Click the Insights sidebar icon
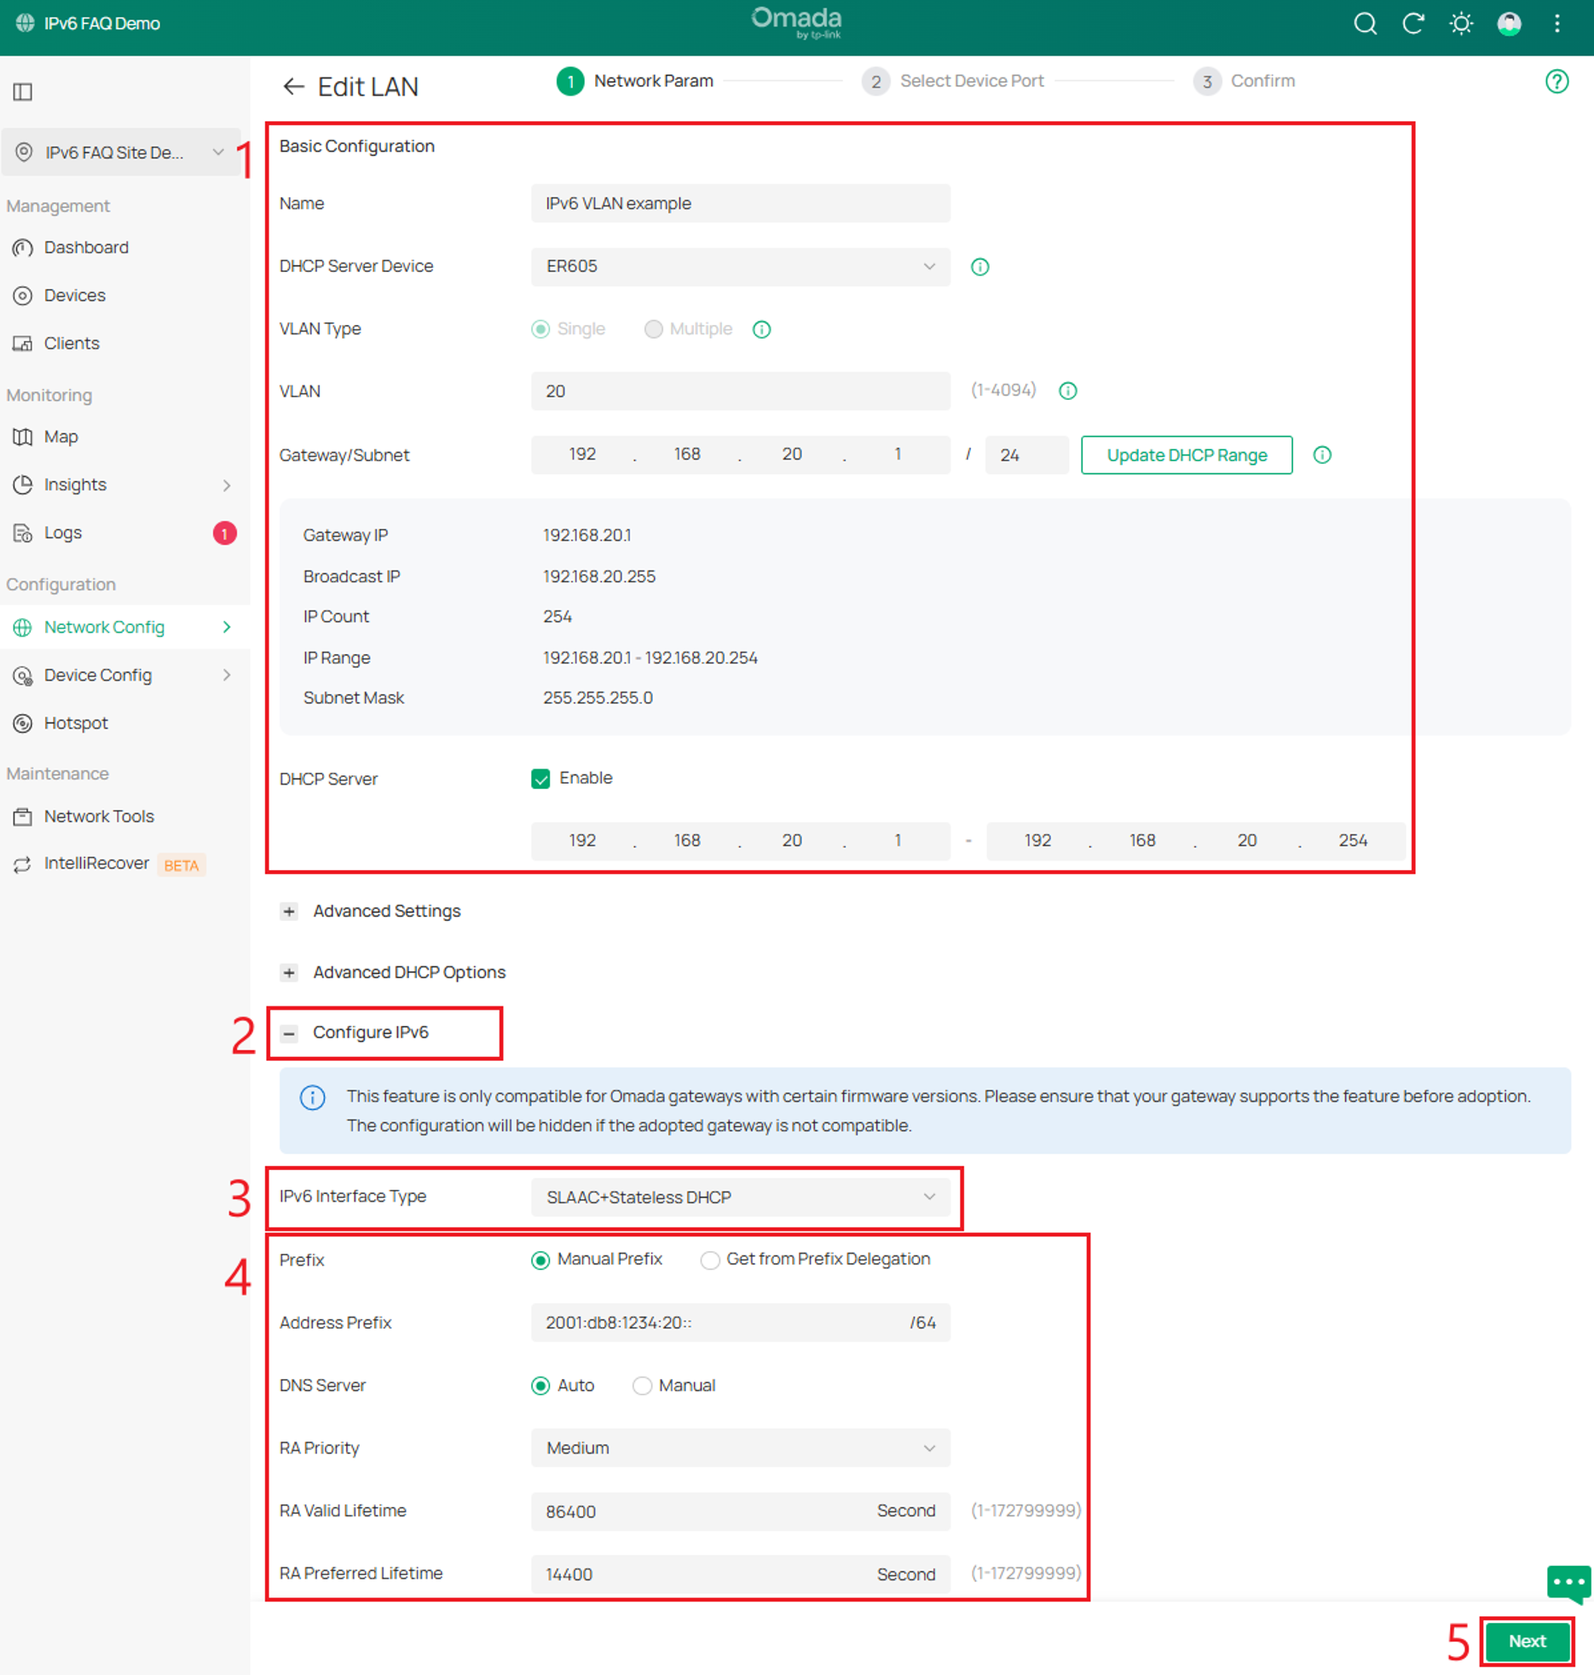Image resolution: width=1594 pixels, height=1675 pixels. pyautogui.click(x=23, y=484)
